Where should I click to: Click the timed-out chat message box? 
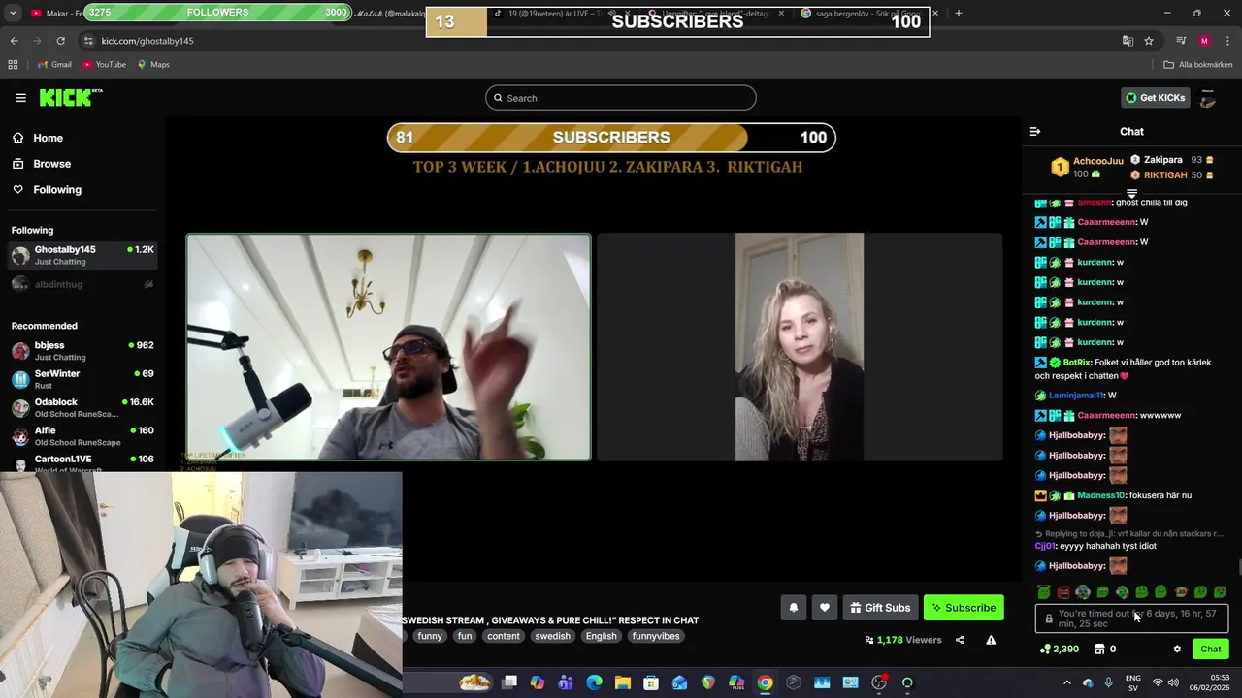1131,619
